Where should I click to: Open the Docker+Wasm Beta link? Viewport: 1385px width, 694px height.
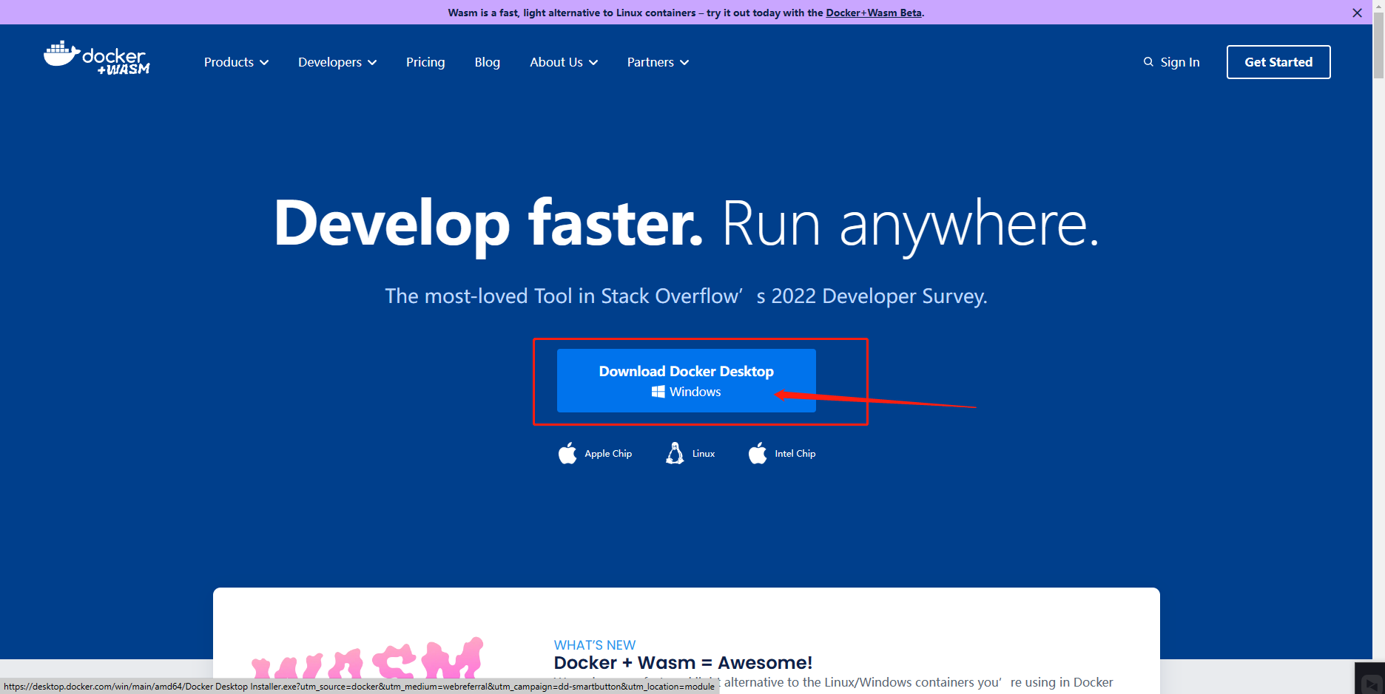(874, 13)
